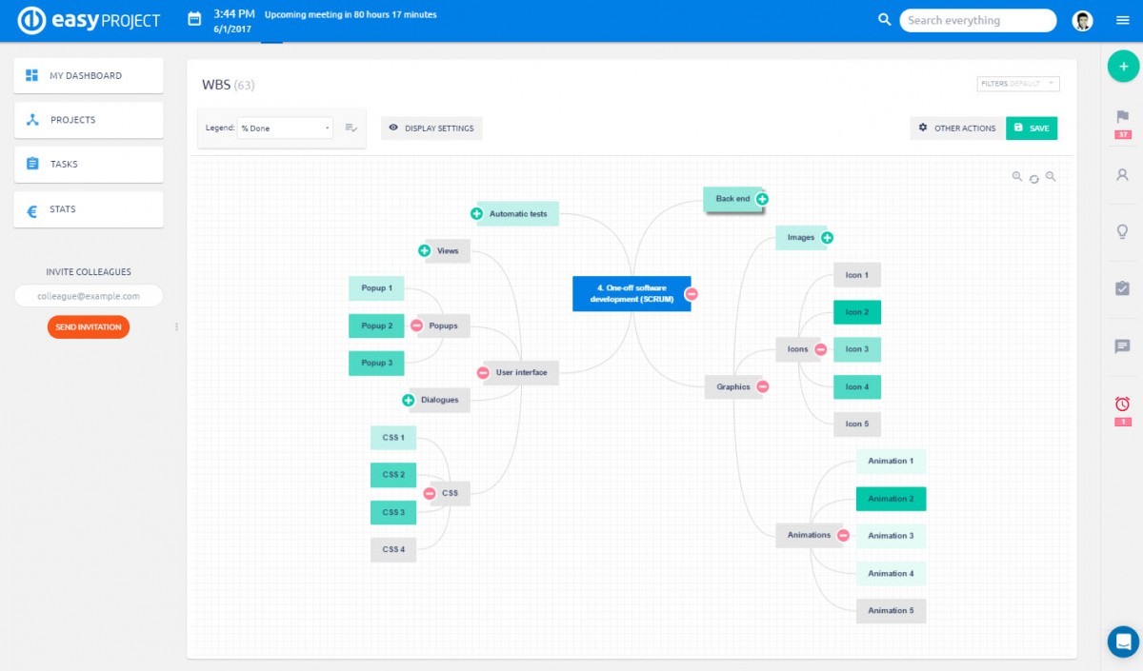Open the Legend % Done dropdown
The height and width of the screenshot is (671, 1143).
[285, 128]
